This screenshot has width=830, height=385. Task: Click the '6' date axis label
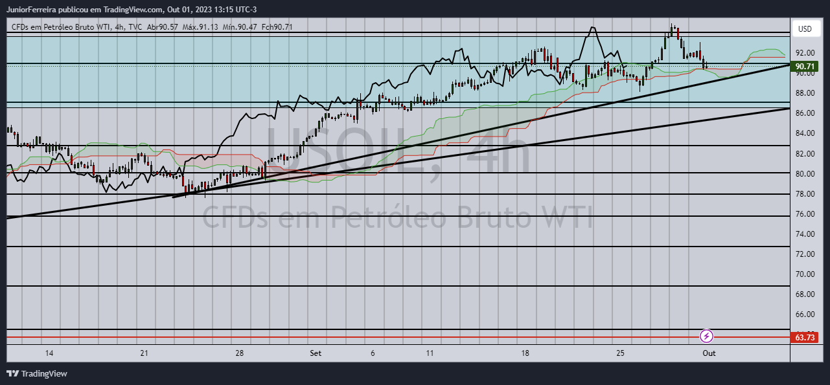(373, 353)
